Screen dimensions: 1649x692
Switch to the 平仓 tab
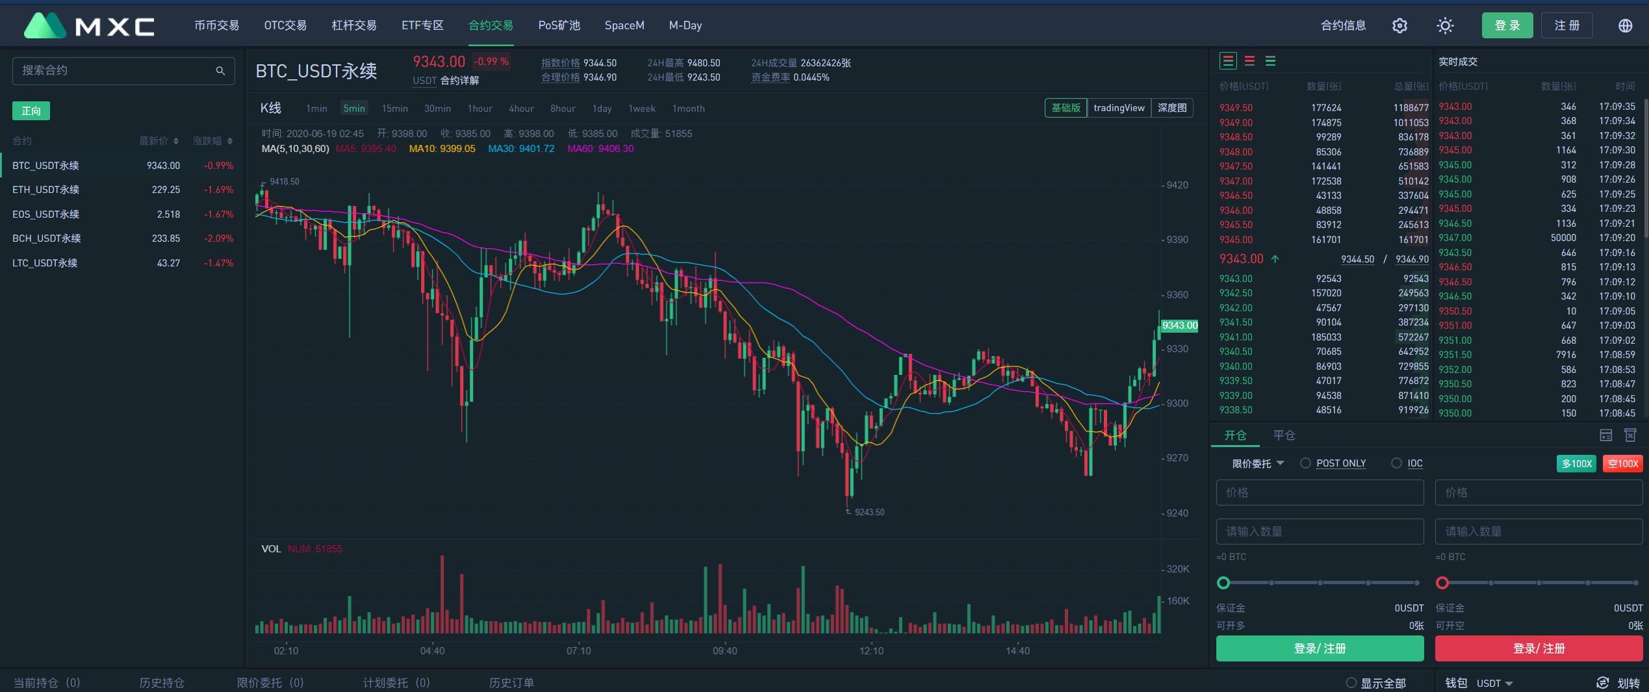point(1284,435)
